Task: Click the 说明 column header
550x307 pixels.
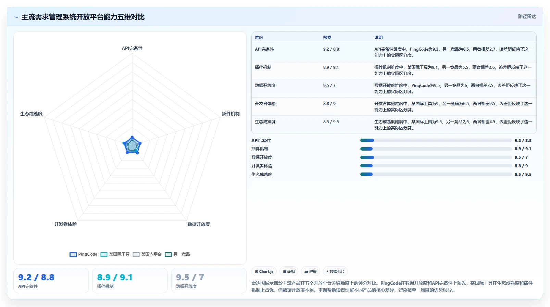Action: click(378, 38)
